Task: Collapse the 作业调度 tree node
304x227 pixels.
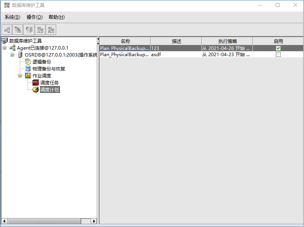Action: pyautogui.click(x=20, y=76)
